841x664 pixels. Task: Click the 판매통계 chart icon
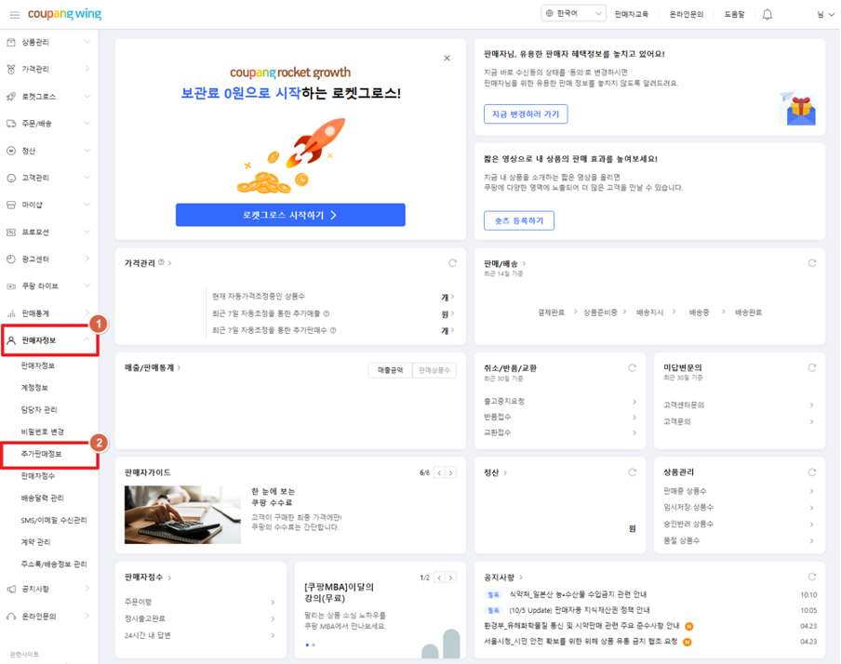pyautogui.click(x=11, y=313)
